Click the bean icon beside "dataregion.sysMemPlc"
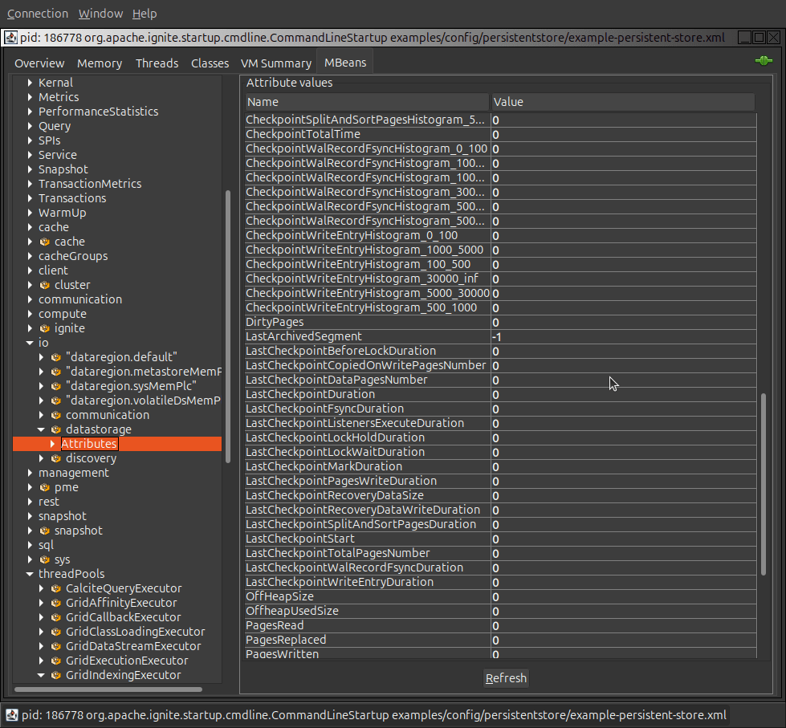This screenshot has width=786, height=728. coord(56,386)
